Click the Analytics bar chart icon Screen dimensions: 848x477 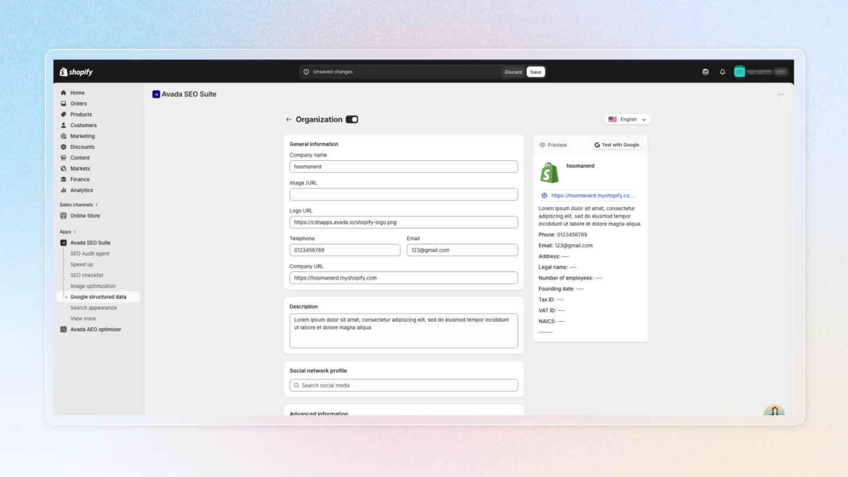(x=64, y=190)
